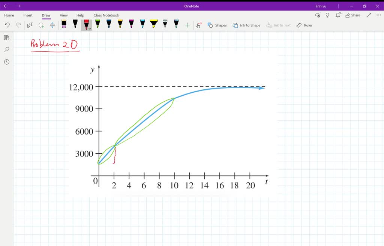Screen dimensions: 384x246
Task: Click the Share button
Action: point(353,15)
